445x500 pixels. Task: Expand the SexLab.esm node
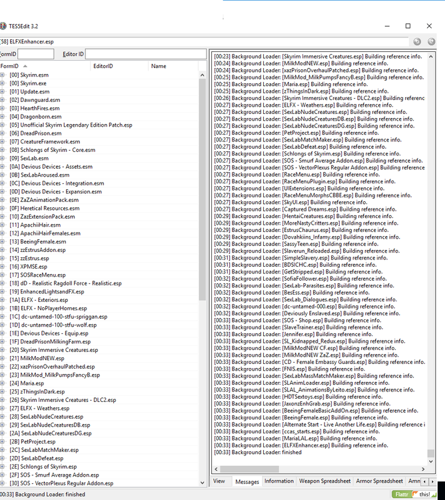(x=2, y=158)
